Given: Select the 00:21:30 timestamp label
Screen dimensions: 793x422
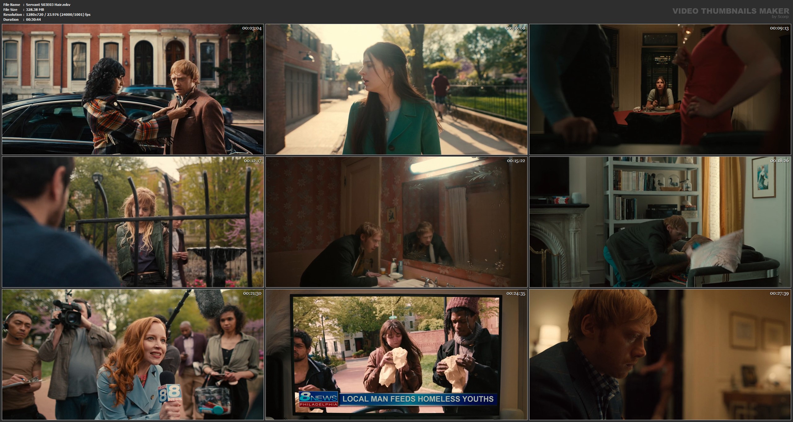Looking at the screenshot, I should [252, 293].
